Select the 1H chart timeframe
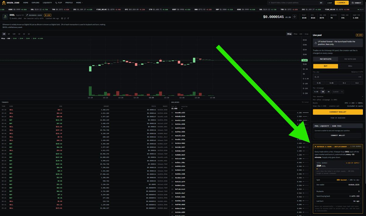 19,34
